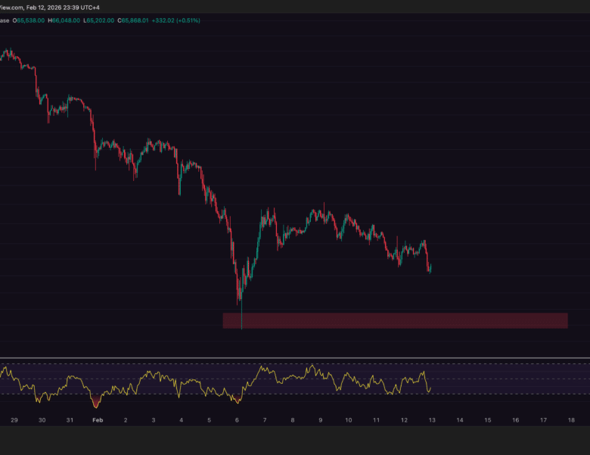Click the '15' date on time axis
The height and width of the screenshot is (455, 590).
488,419
